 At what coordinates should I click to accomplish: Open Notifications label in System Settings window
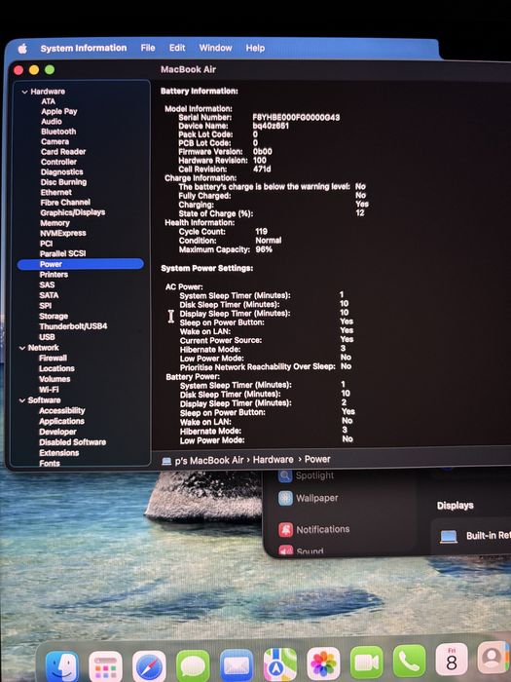point(322,529)
